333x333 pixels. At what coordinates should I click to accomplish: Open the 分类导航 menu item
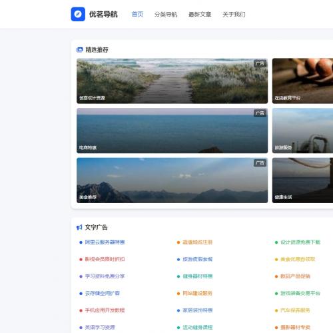pyautogui.click(x=166, y=15)
